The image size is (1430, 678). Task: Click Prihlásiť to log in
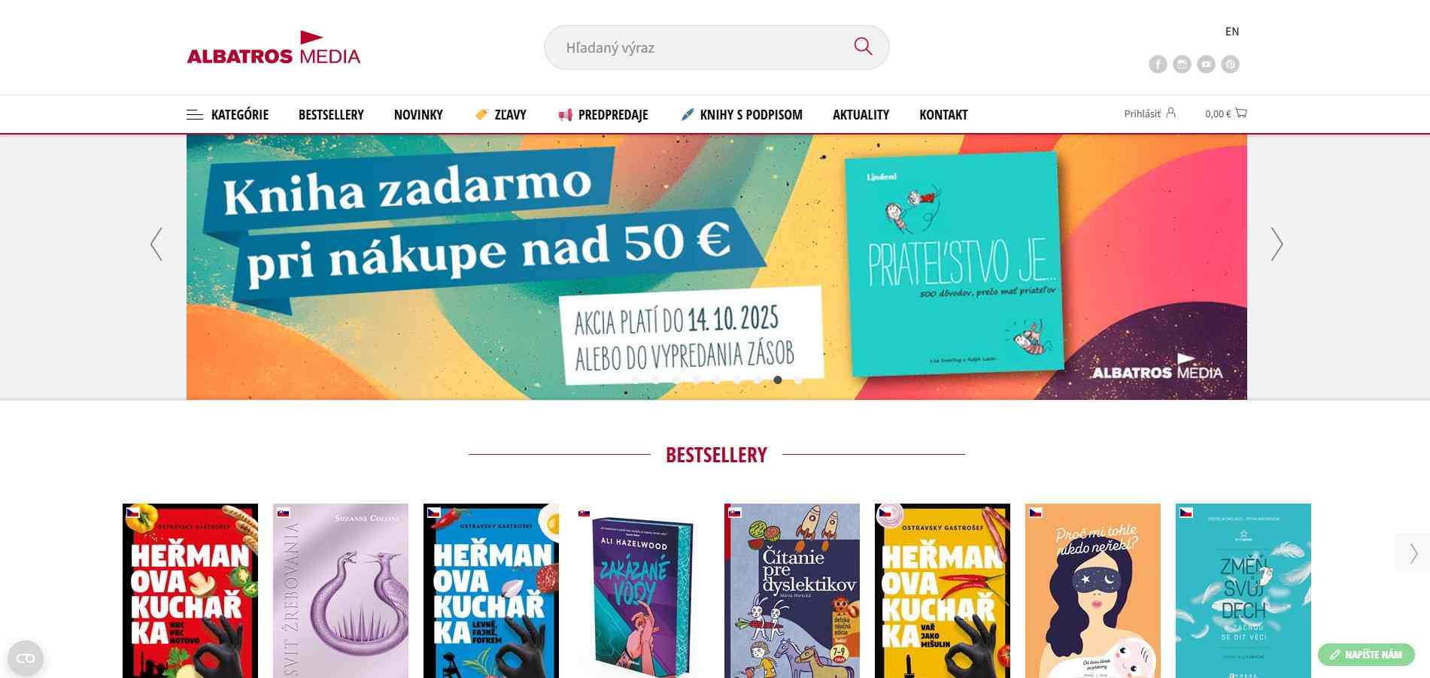tap(1149, 114)
